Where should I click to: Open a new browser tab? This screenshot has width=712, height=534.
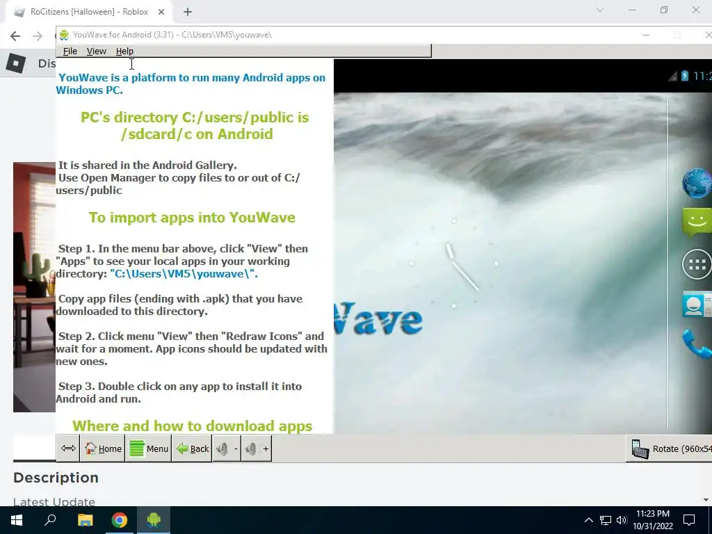[188, 12]
